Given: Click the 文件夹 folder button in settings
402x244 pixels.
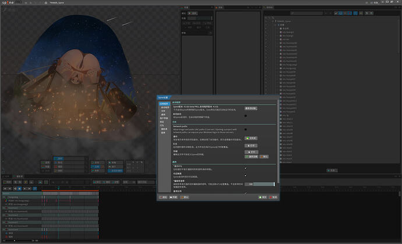Looking at the screenshot, I should [251, 138].
